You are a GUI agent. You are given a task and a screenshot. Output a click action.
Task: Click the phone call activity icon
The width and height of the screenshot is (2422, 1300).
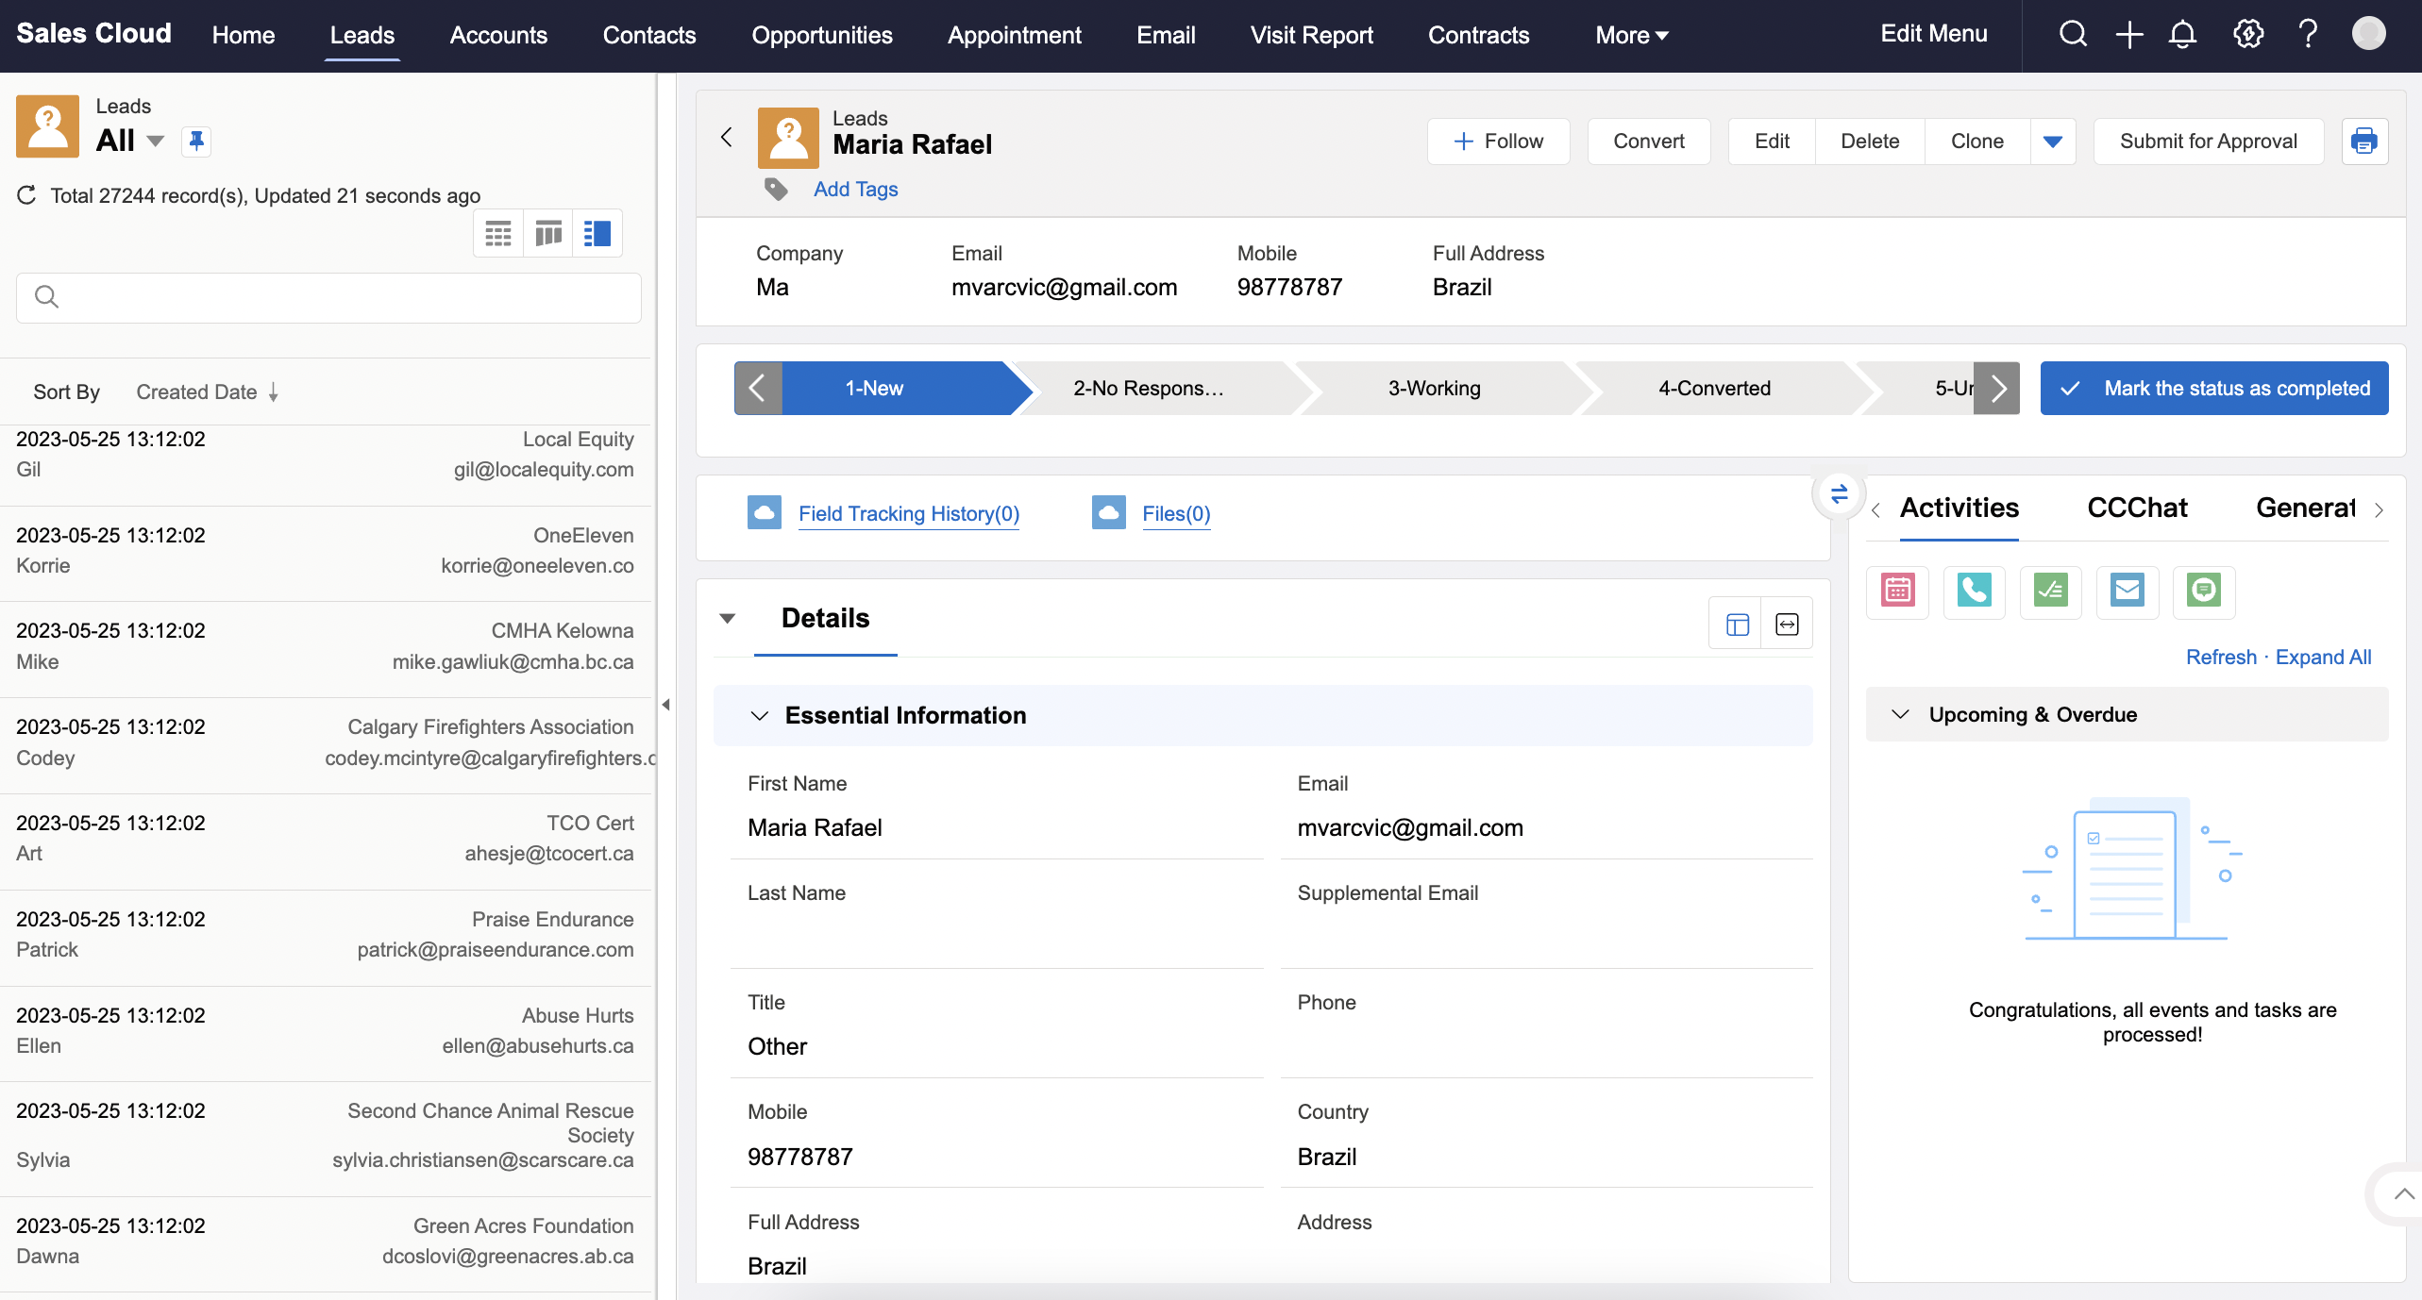click(1974, 592)
